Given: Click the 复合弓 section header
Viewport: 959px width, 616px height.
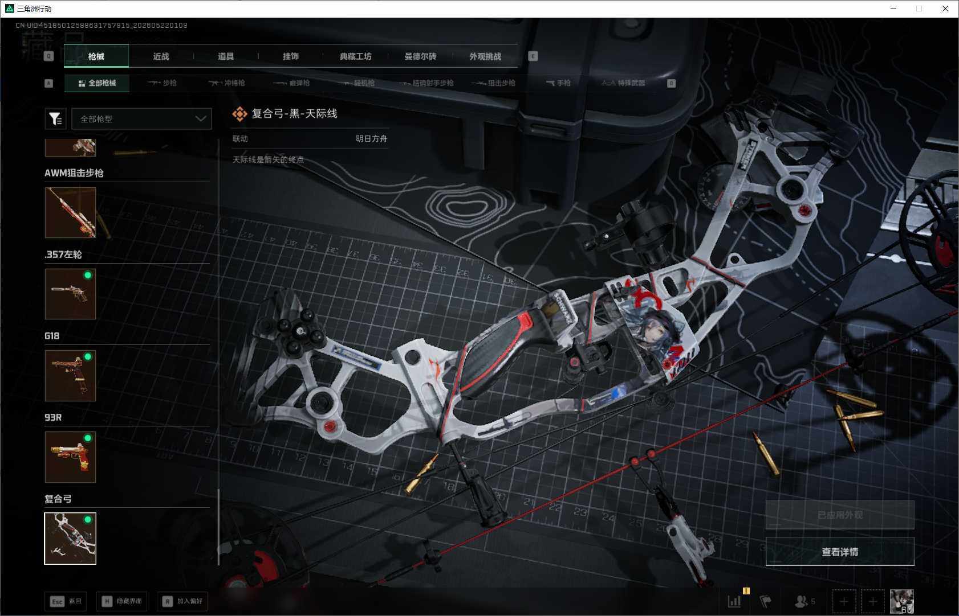Looking at the screenshot, I should click(x=58, y=499).
